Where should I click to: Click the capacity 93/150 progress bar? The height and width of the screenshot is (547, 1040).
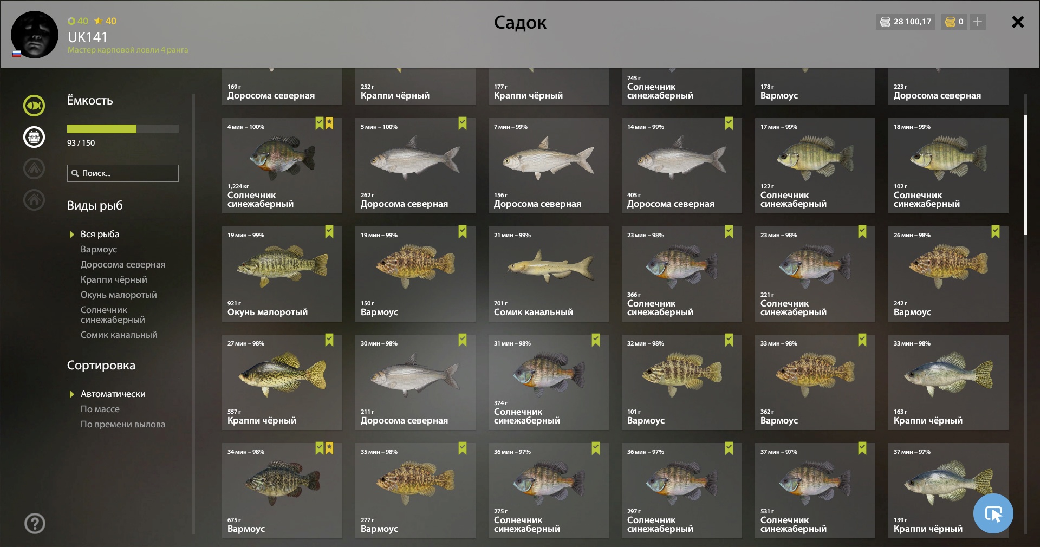click(123, 129)
